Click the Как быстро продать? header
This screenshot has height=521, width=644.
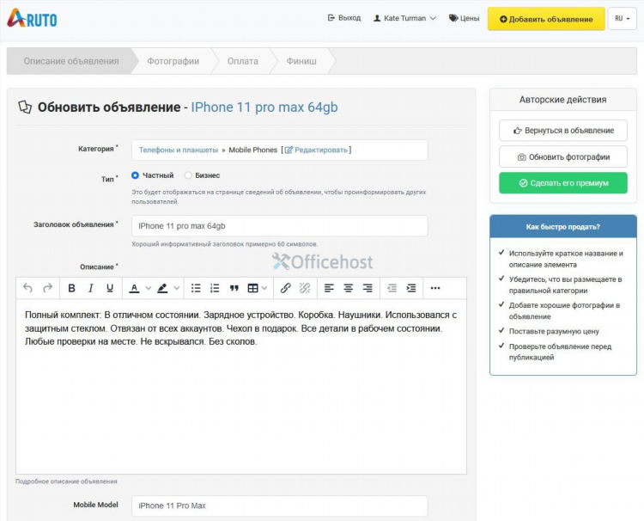tap(563, 227)
